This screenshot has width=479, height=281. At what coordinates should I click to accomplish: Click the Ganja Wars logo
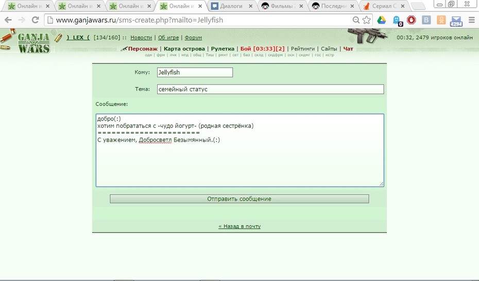[33, 42]
